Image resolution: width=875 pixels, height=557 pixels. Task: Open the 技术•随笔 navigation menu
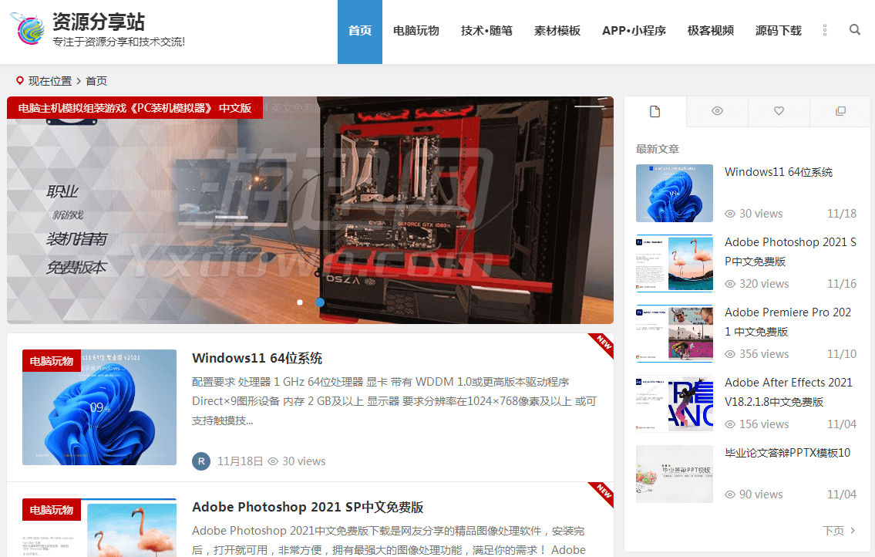486,31
